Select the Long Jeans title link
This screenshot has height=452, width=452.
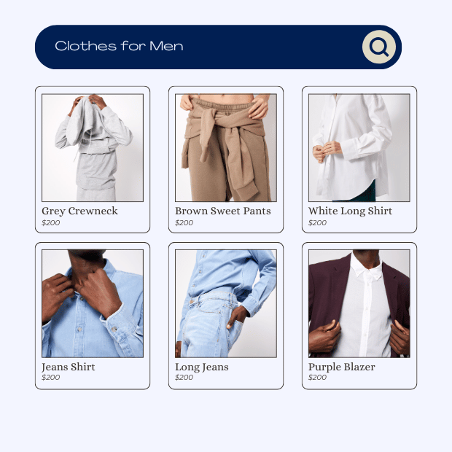[202, 367]
